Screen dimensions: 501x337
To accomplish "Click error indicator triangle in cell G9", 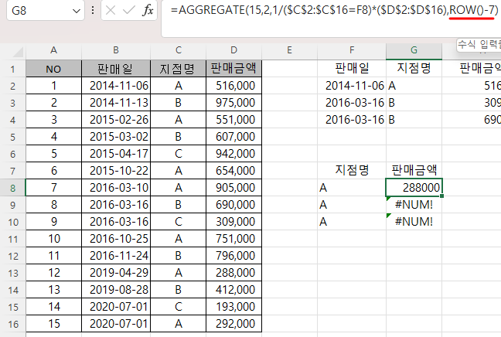I will click(388, 199).
